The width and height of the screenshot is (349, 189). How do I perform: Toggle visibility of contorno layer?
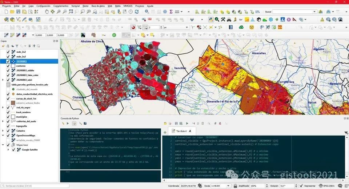point(8,66)
